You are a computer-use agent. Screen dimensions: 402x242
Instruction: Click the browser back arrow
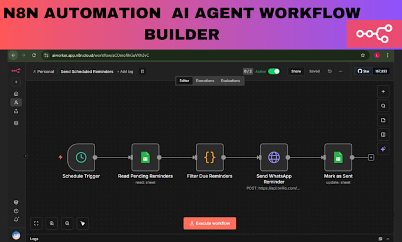coord(14,55)
